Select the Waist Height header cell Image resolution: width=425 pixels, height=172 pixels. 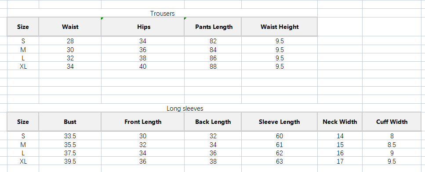pos(280,27)
